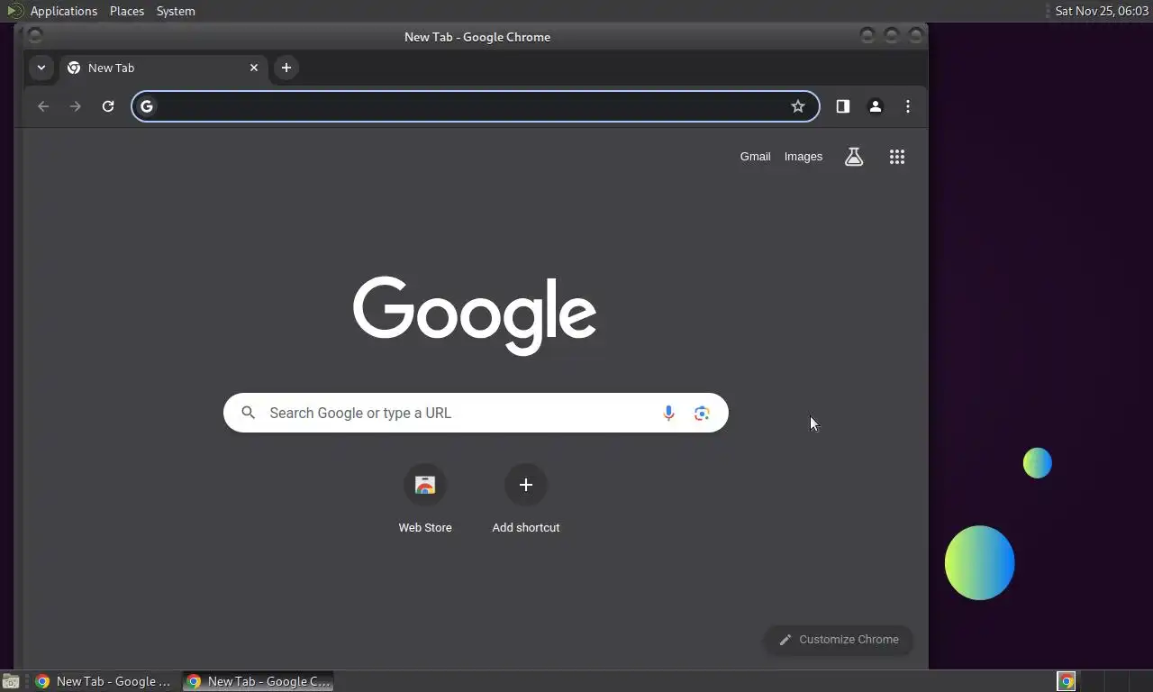Open the Google apps grid
The height and width of the screenshot is (692, 1153).
pos(897,157)
